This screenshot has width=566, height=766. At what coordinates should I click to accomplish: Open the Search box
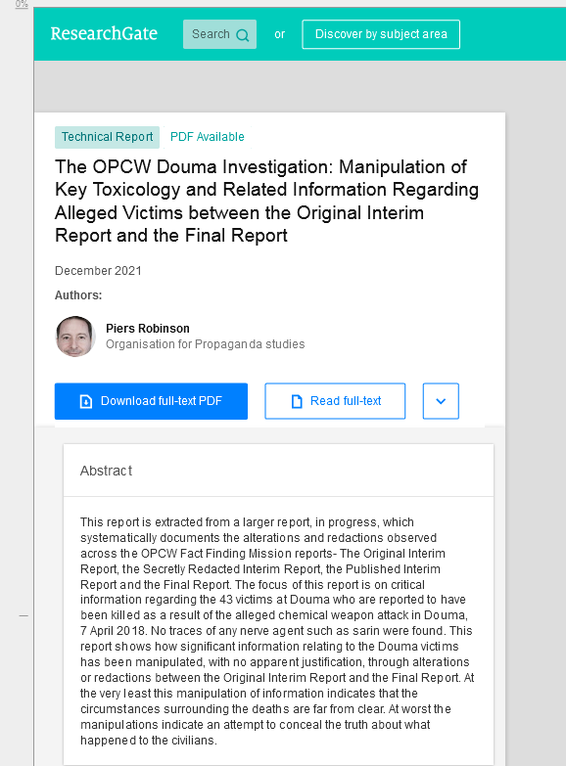pos(219,34)
